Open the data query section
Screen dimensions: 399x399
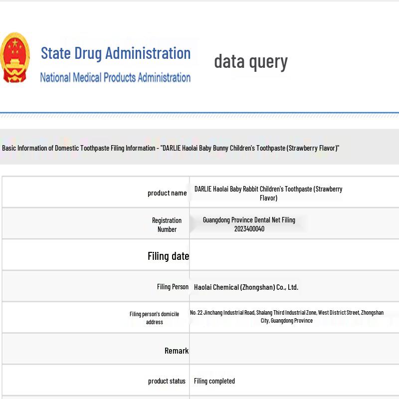[x=251, y=62]
